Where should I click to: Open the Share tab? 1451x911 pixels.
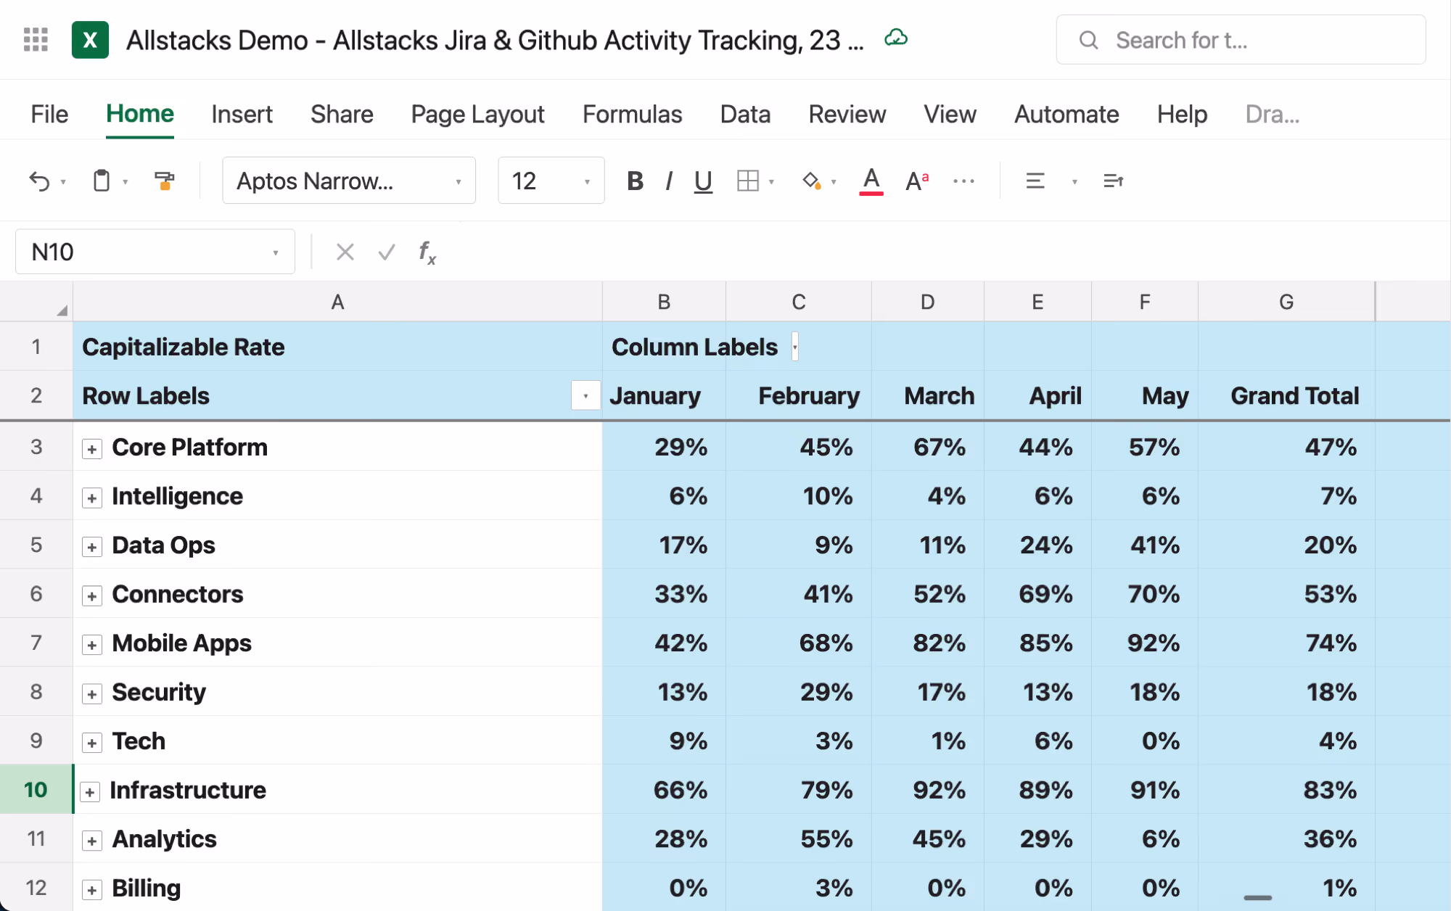[342, 114]
